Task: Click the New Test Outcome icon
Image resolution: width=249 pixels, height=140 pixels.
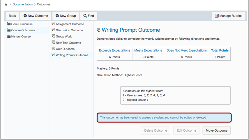Action: point(53,42)
